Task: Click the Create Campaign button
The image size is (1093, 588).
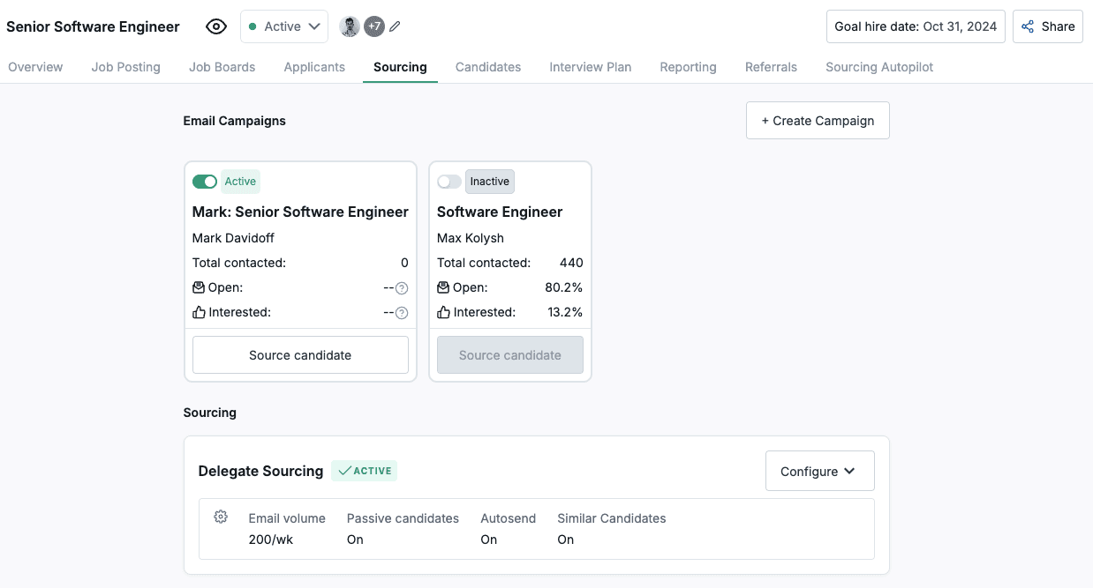Action: tap(818, 121)
